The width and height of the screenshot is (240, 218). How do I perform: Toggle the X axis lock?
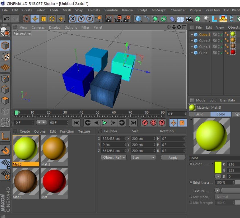tap(73, 19)
